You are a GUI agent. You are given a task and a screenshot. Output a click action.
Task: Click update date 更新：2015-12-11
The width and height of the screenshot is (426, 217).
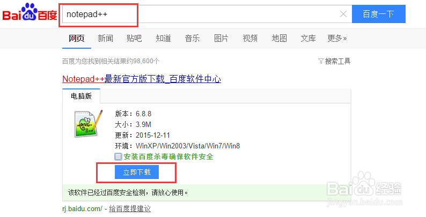click(x=142, y=135)
